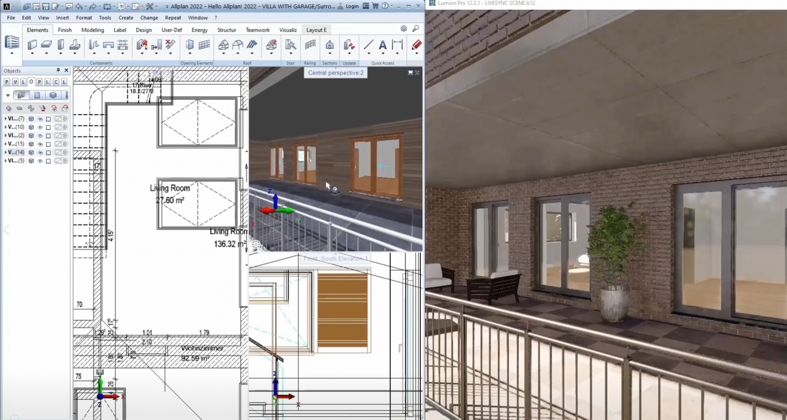Select the Wall tool in Components
The width and height of the screenshot is (787, 420).
point(32,45)
